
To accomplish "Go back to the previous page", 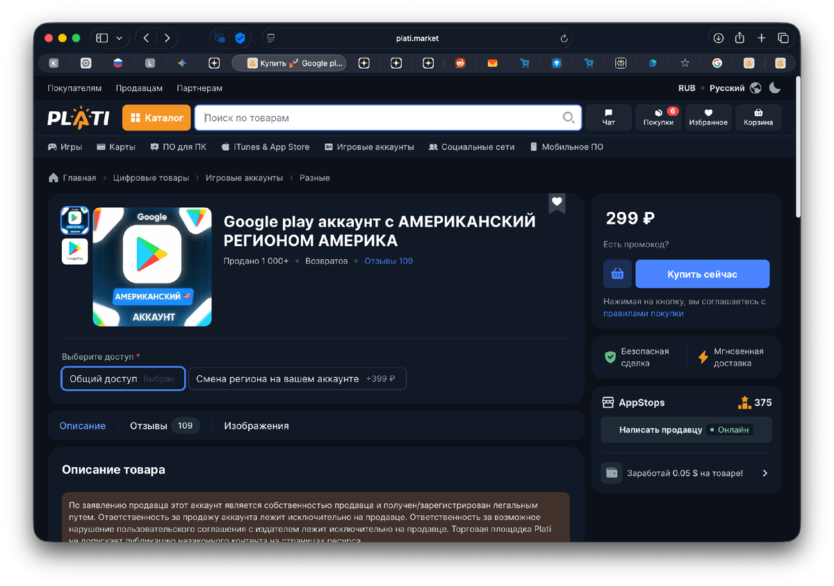I will point(146,38).
